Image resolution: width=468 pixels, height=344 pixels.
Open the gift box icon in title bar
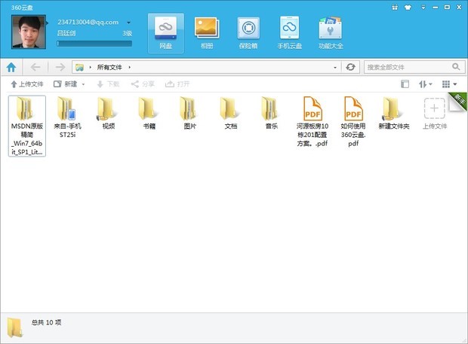[x=395, y=7]
